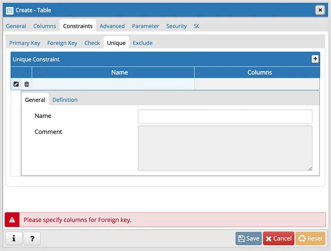
Task: Open help with question mark button
Action: [32, 238]
